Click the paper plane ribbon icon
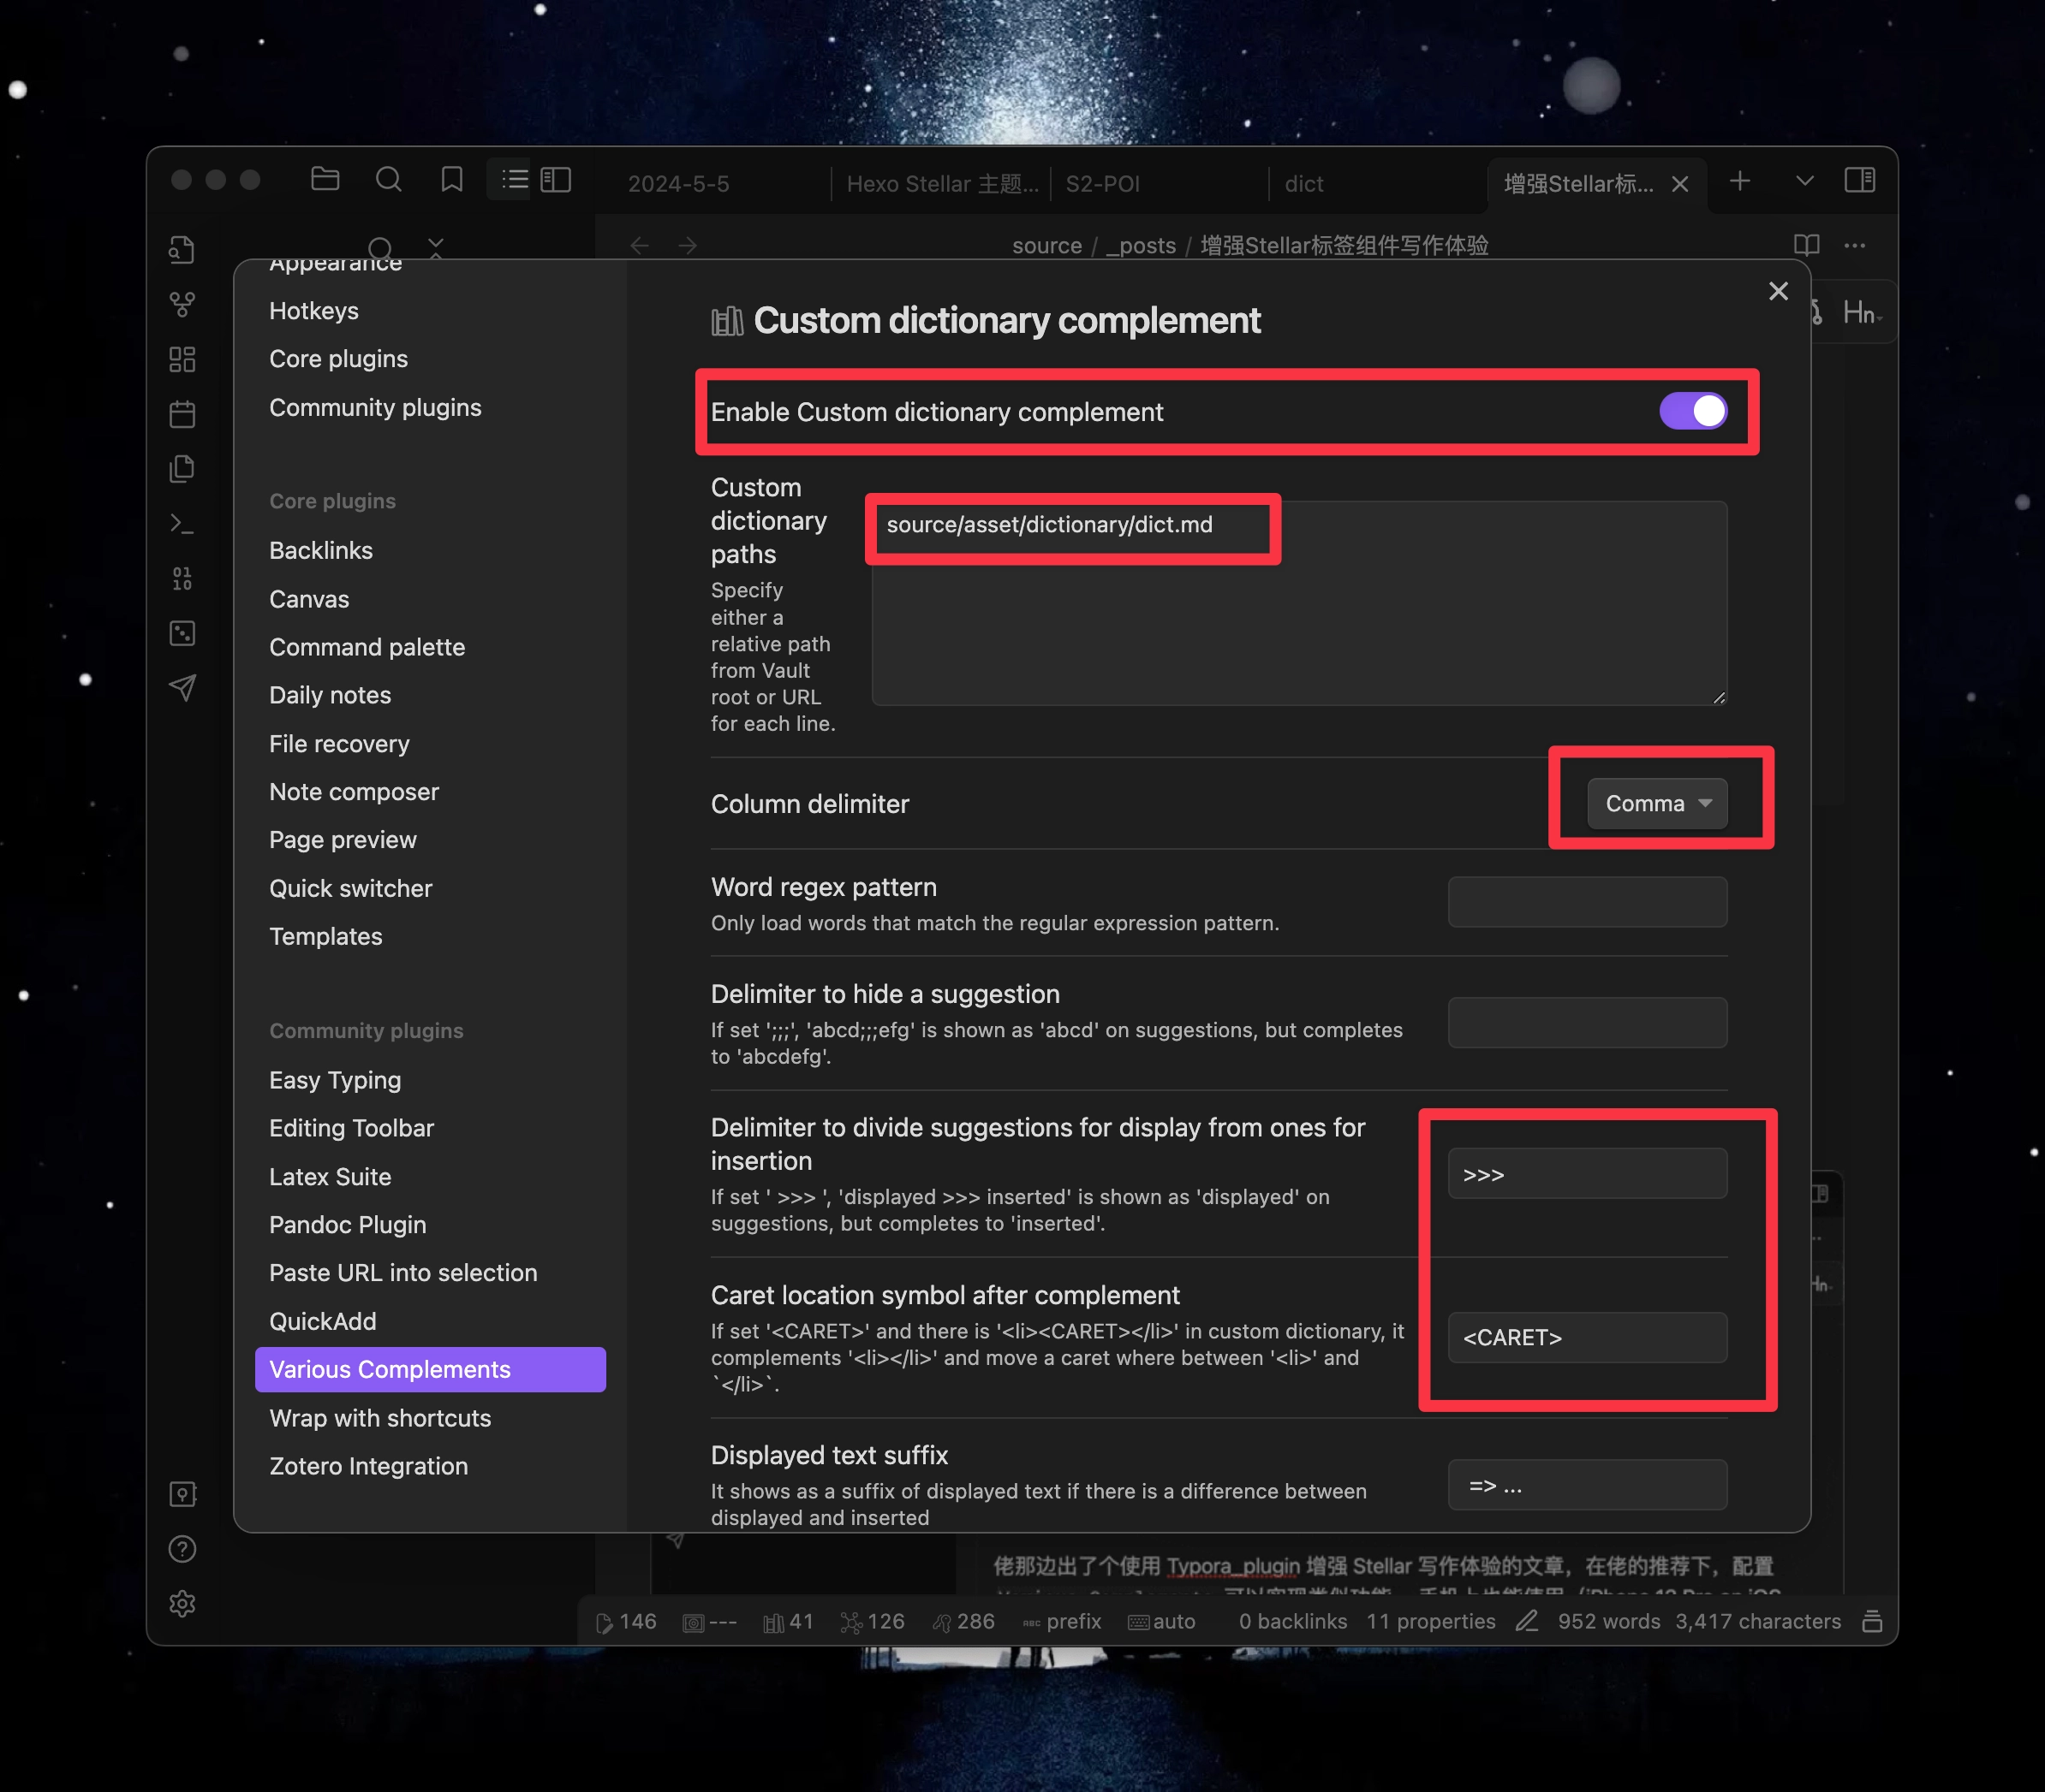 point(182,687)
